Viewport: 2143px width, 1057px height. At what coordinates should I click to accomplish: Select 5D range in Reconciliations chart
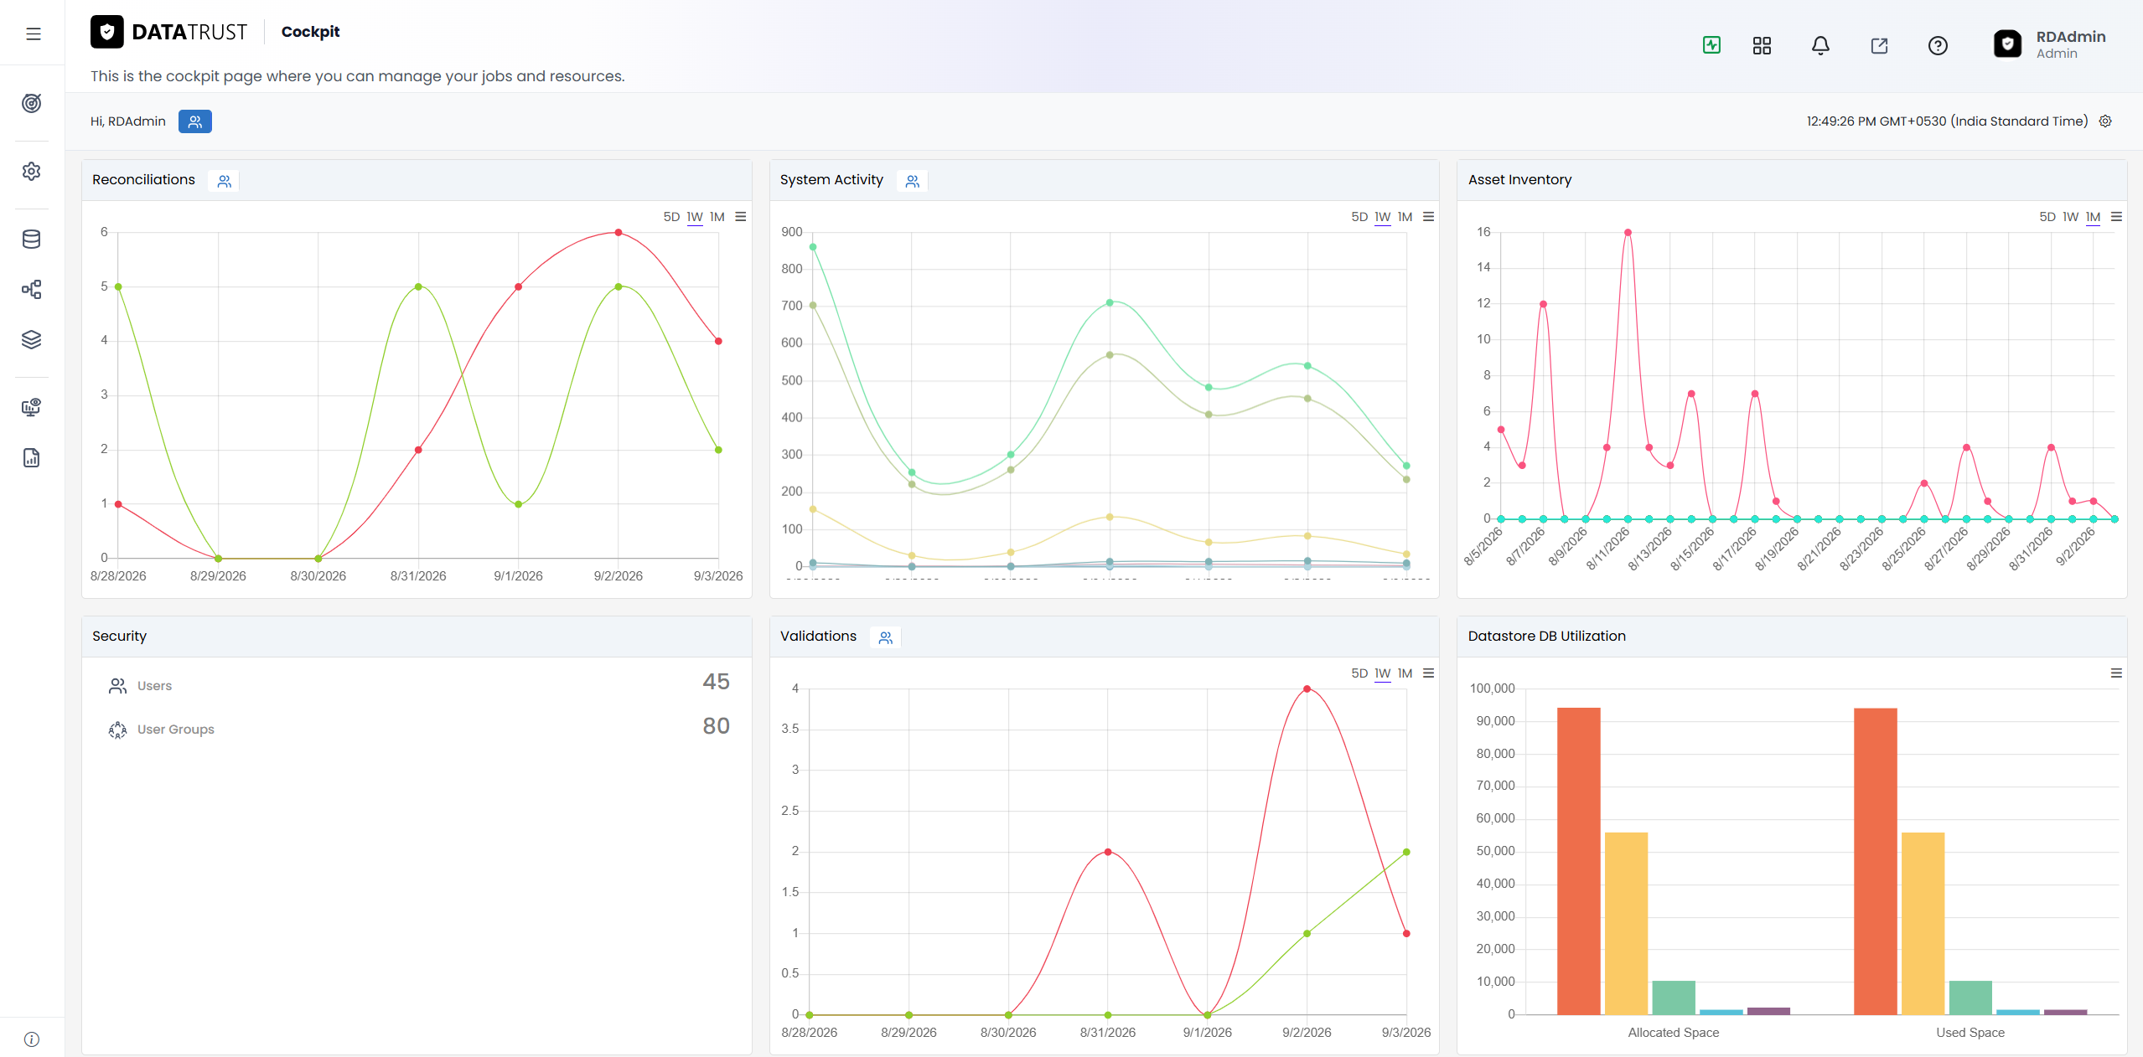[671, 217]
